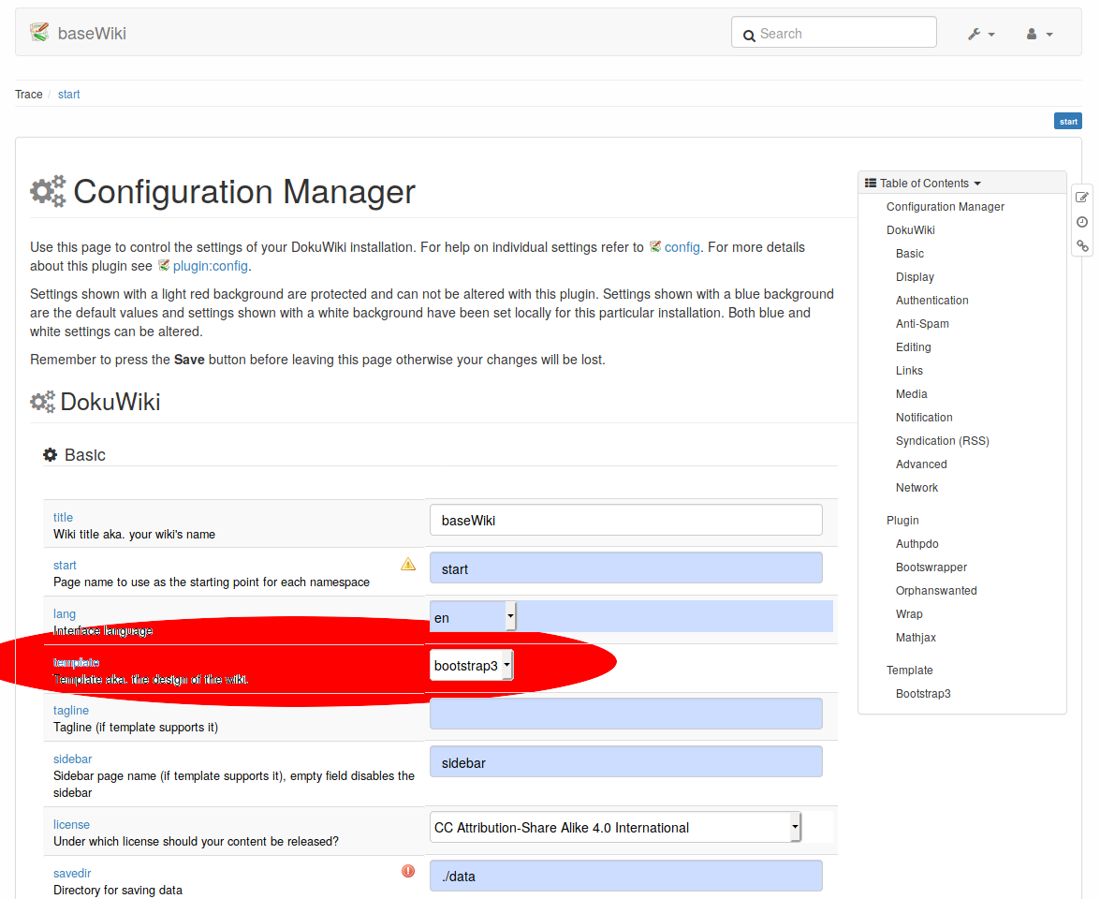Open the wrench tools menu

pyautogui.click(x=980, y=34)
